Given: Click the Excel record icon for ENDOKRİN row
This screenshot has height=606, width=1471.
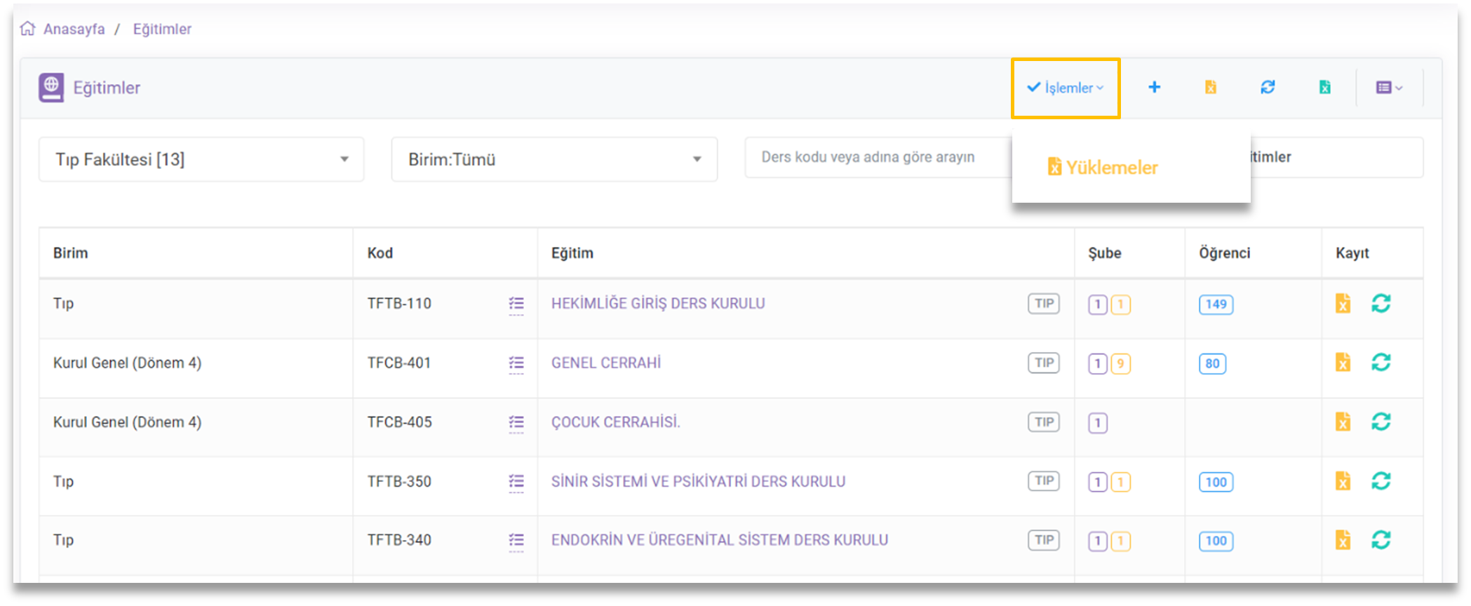Looking at the screenshot, I should [x=1343, y=540].
